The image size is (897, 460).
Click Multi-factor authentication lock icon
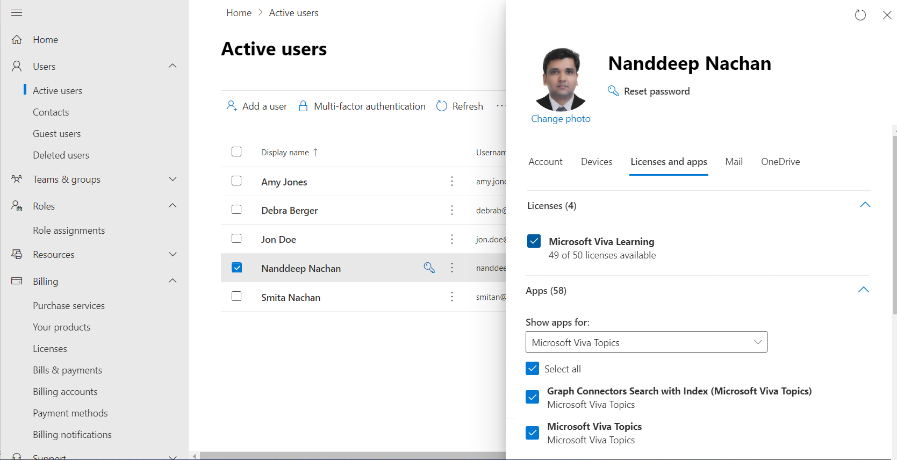(x=303, y=106)
